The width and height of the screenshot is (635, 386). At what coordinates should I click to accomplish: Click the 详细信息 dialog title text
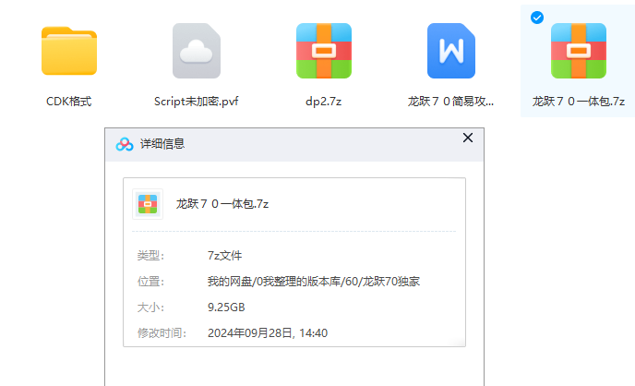[162, 144]
